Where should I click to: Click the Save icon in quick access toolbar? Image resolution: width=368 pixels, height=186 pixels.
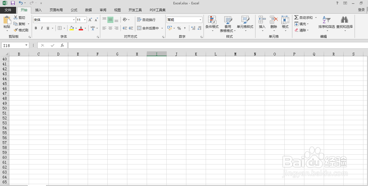(13, 3)
